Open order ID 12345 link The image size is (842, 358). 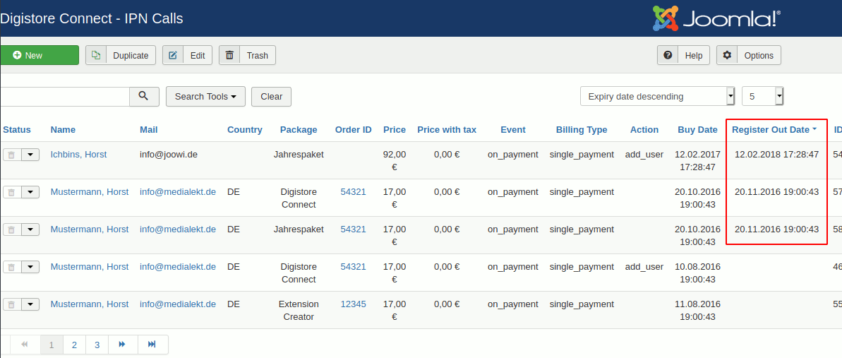[354, 304]
